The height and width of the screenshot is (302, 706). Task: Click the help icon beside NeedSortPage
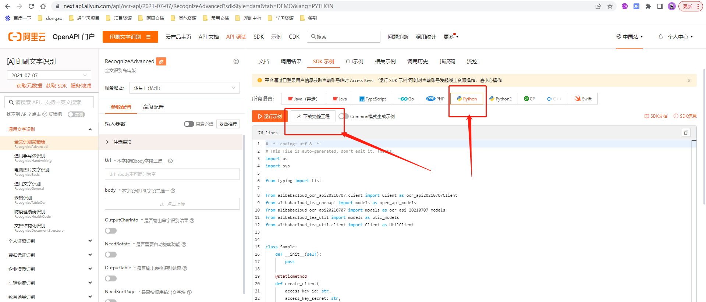point(189,292)
